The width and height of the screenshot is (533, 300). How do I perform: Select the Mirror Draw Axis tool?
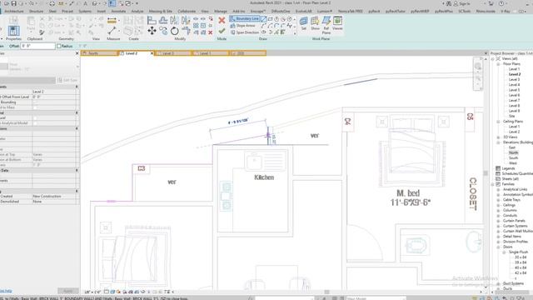pyautogui.click(x=186, y=20)
